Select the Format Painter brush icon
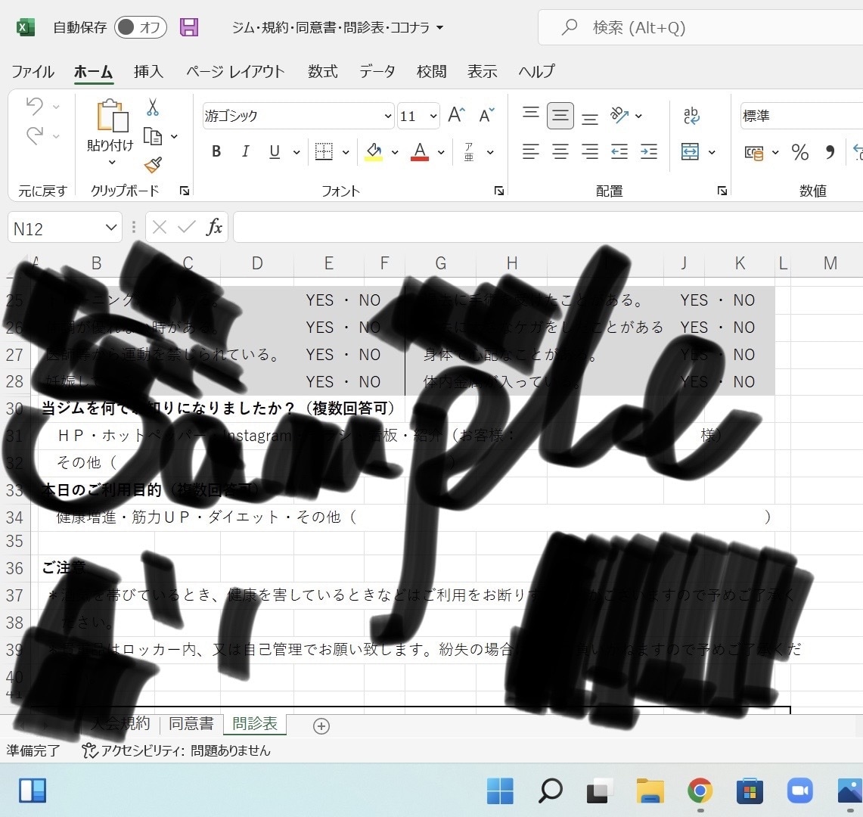This screenshot has width=863, height=817. [153, 165]
